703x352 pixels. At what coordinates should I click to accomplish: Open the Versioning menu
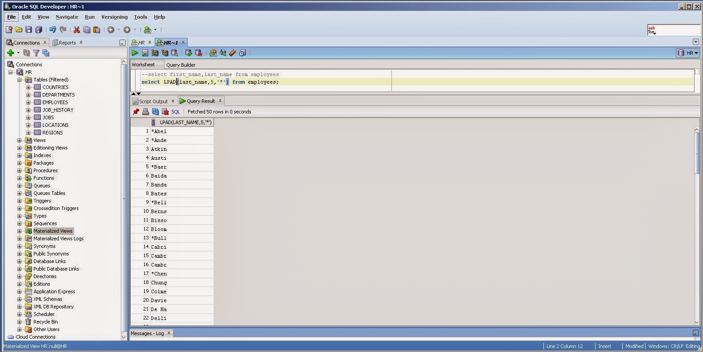click(114, 17)
